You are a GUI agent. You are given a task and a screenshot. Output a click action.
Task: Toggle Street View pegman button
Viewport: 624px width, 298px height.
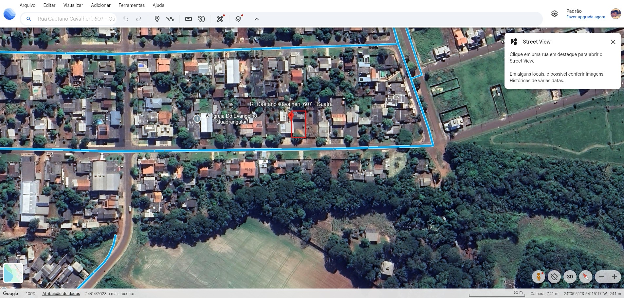(x=538, y=277)
